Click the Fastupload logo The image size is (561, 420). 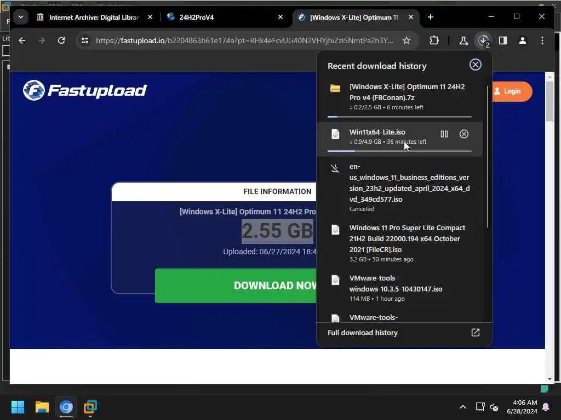tap(85, 90)
